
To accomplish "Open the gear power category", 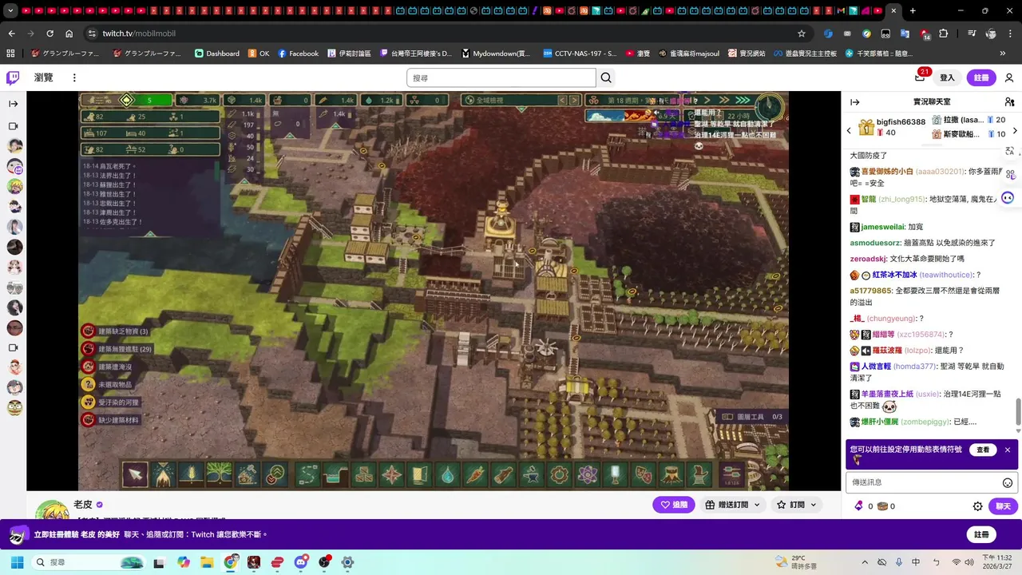I will 560,474.
